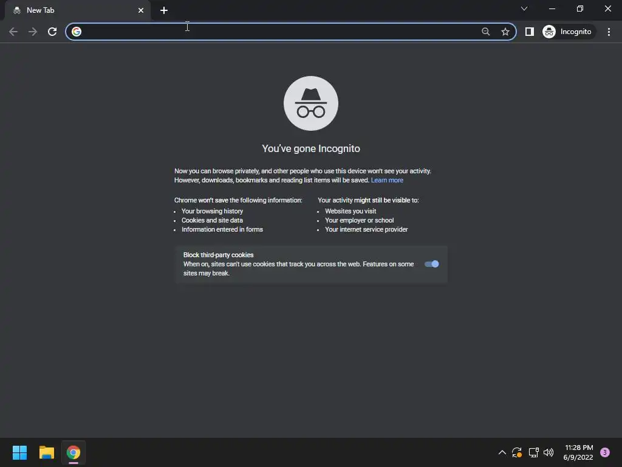
Task: Open File Explorer from taskbar
Action: [47, 452]
